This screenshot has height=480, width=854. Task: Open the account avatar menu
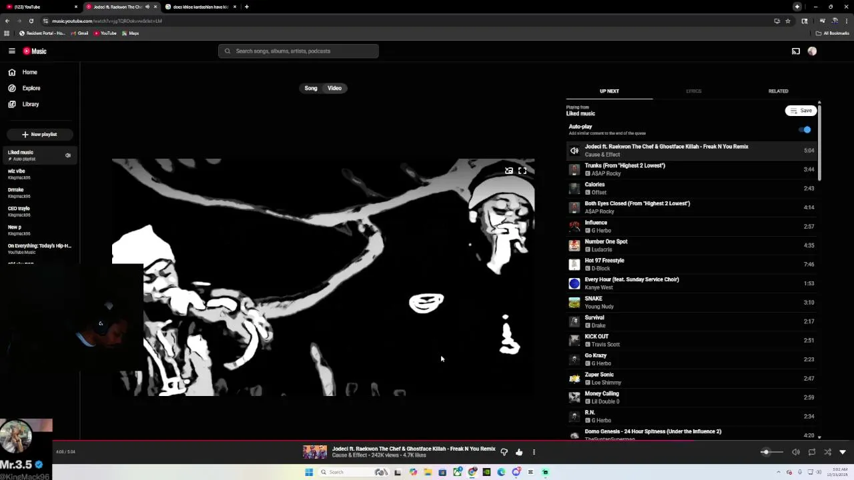coord(812,51)
